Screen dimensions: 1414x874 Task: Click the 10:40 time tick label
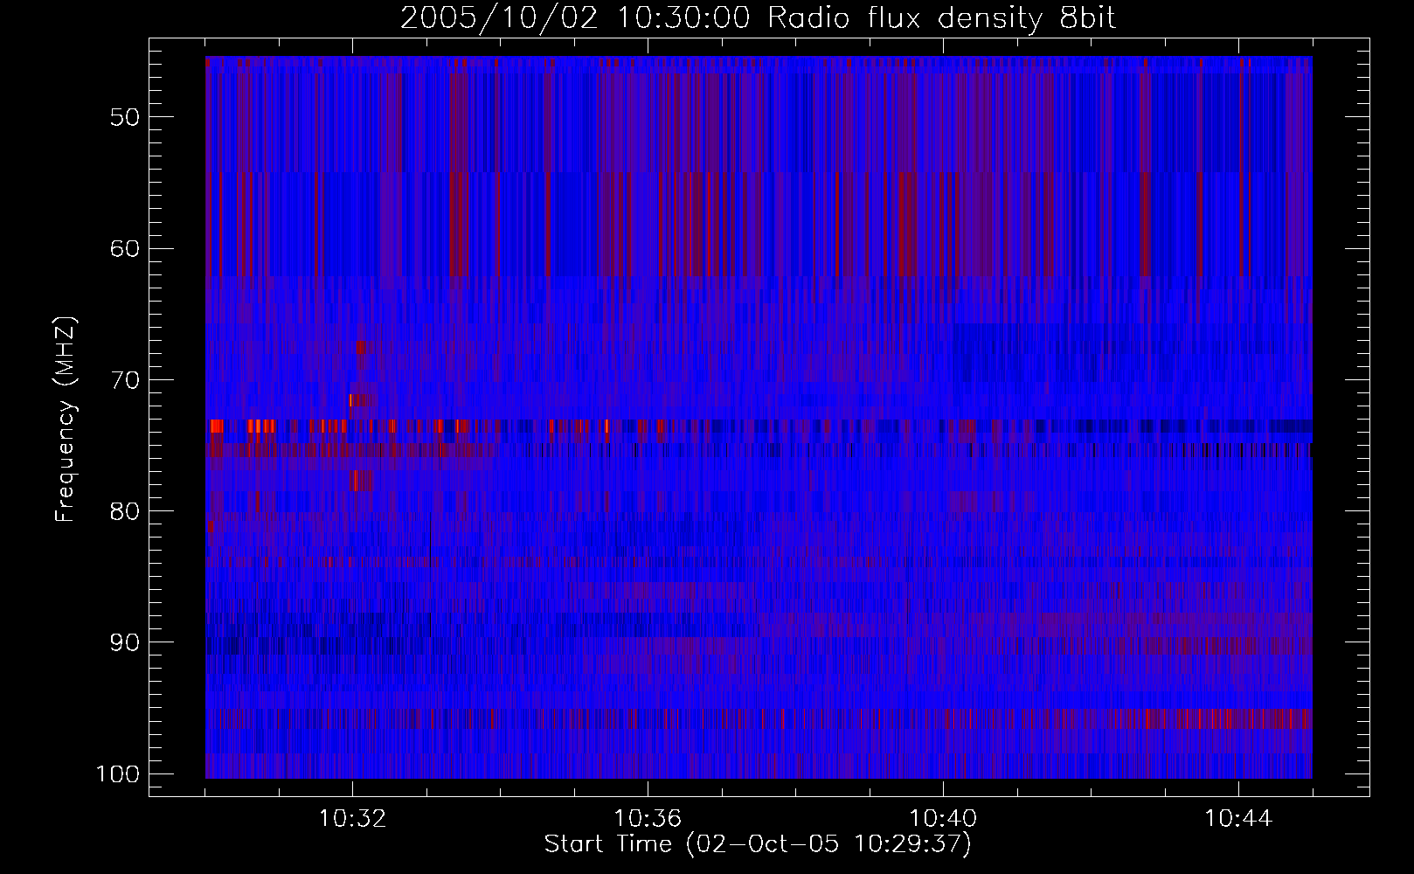[x=943, y=819]
